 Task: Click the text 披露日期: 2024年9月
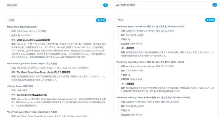click(x=22, y=35)
